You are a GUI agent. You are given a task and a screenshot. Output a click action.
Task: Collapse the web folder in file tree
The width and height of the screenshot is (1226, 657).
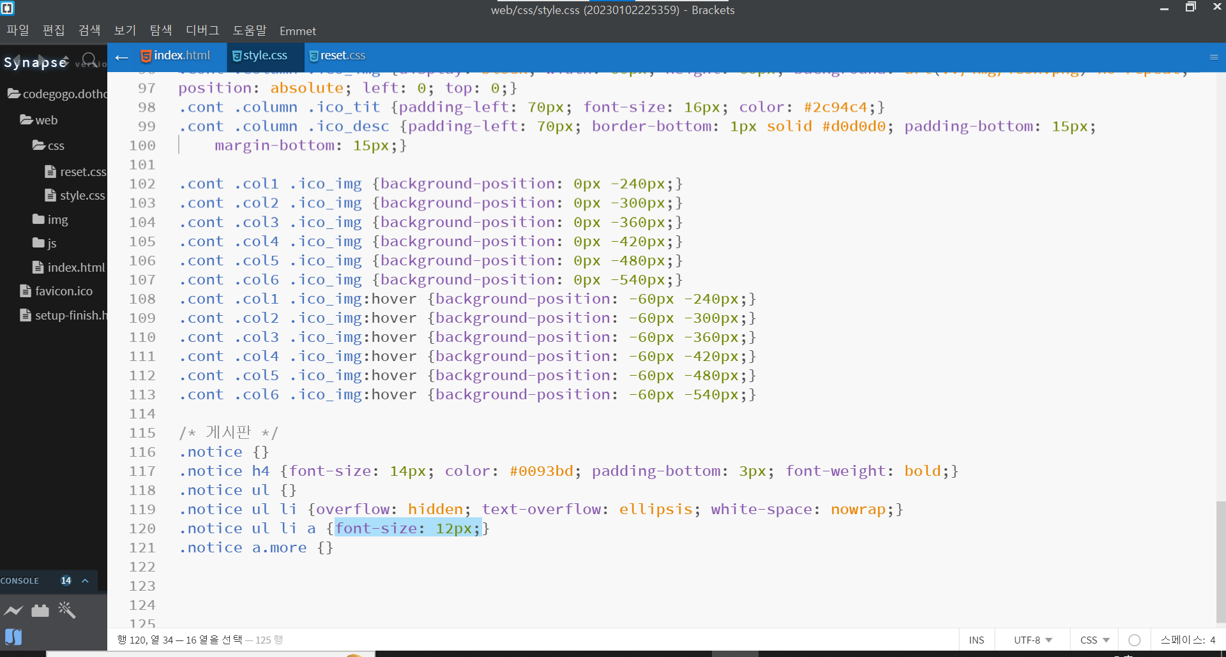[x=39, y=120]
